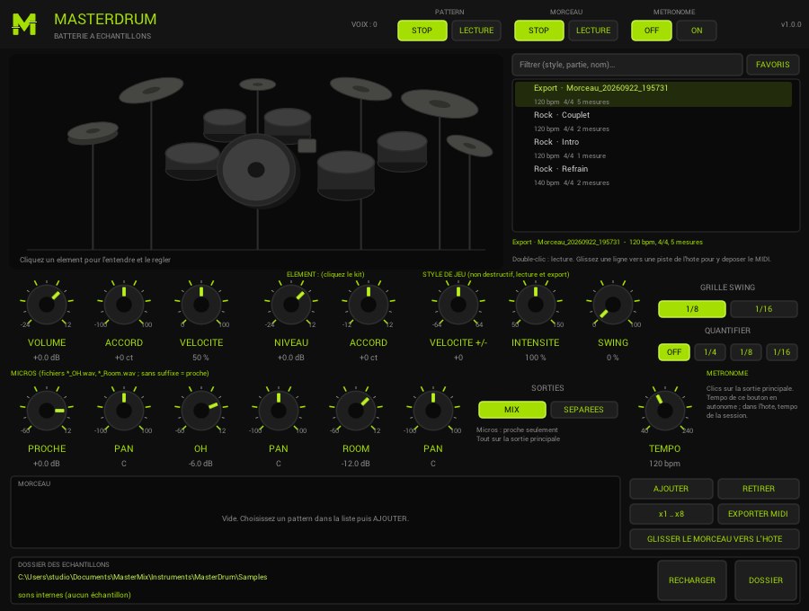
Task: Click the PAN knob next to PROCHE
Action: [124, 411]
